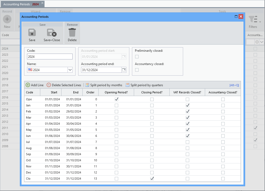
Task: Click into the Code input field
Action: (x=50, y=57)
